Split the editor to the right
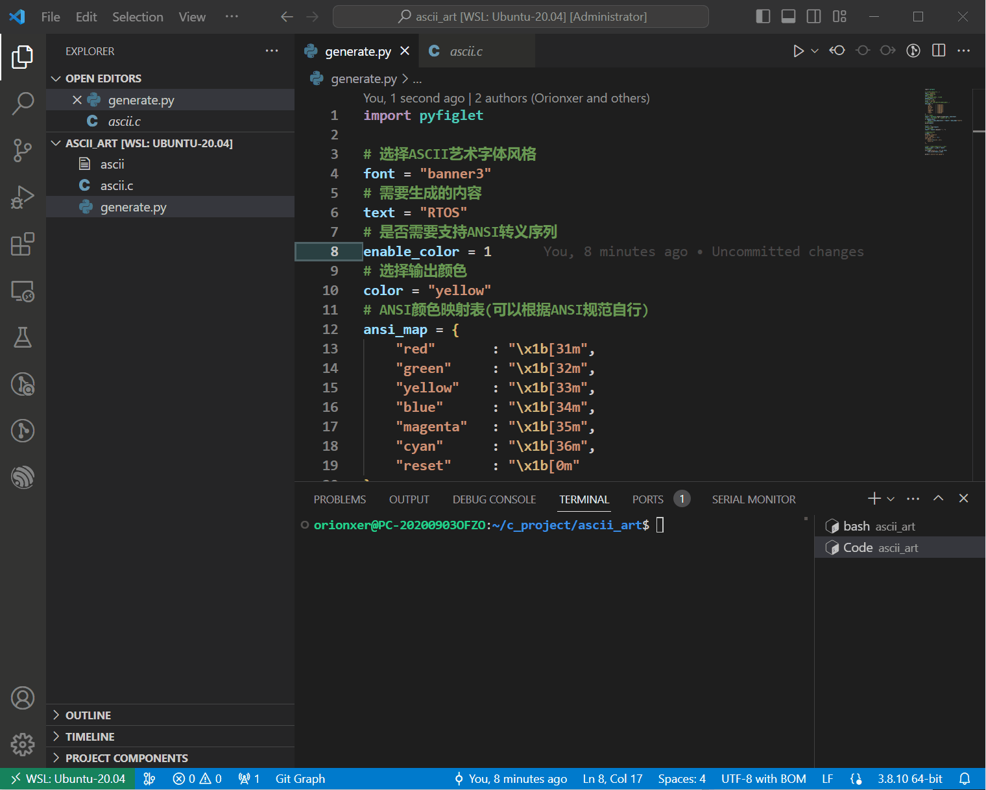Viewport: 986px width, 790px height. click(x=939, y=51)
